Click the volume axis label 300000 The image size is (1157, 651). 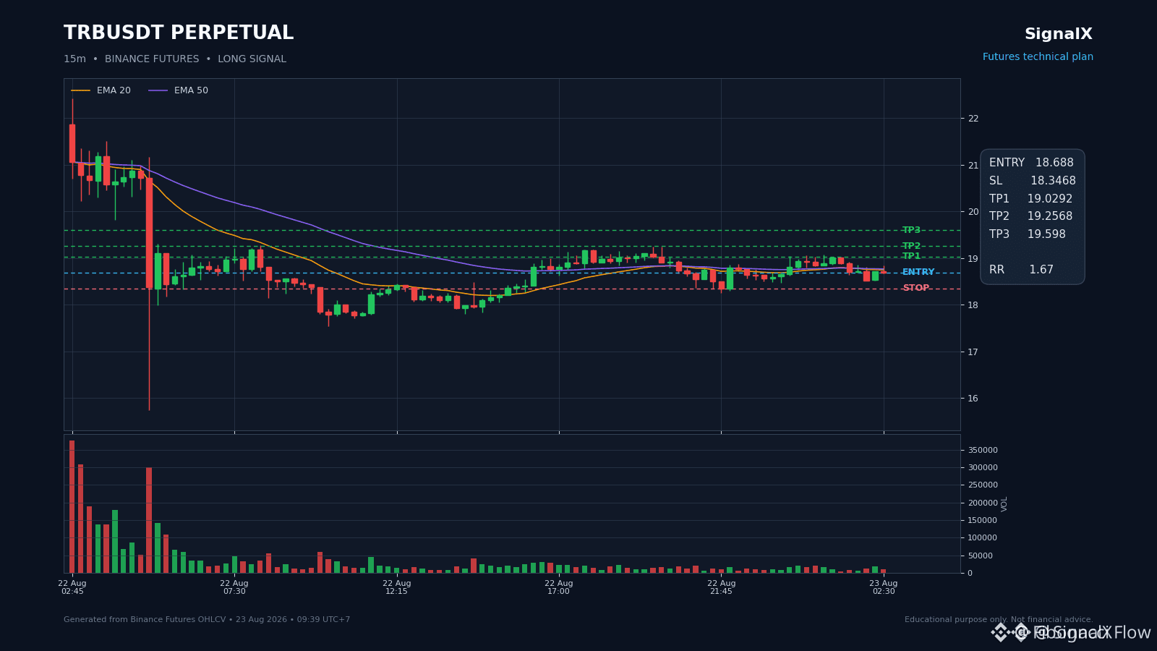(x=983, y=468)
